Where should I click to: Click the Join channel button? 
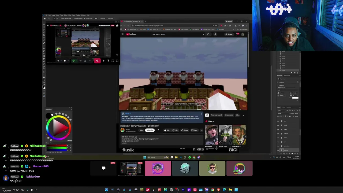coord(141,130)
